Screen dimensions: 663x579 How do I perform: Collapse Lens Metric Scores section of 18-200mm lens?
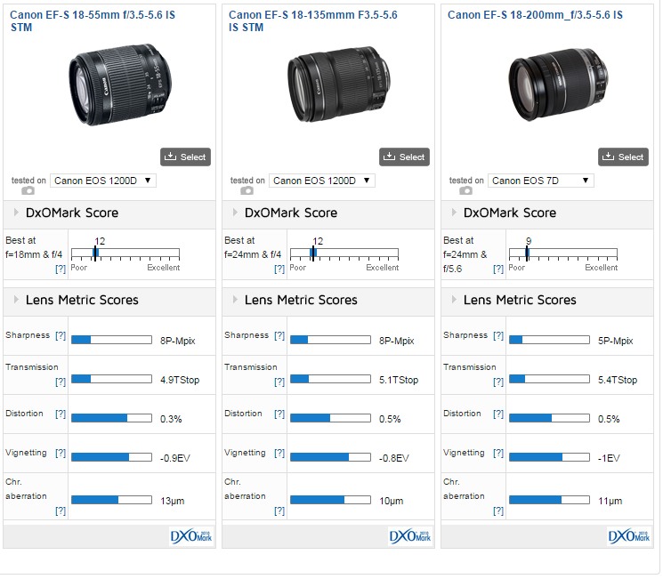tap(454, 301)
